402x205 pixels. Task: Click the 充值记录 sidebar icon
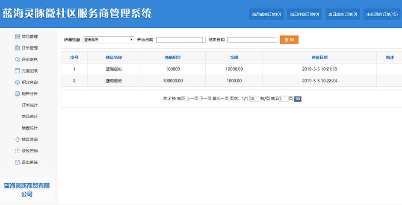(17, 70)
